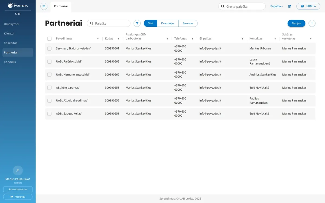Click into the Greita paieška field

pos(242,6)
